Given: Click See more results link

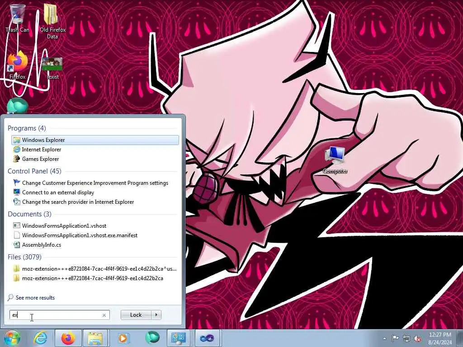Looking at the screenshot, I should point(35,297).
